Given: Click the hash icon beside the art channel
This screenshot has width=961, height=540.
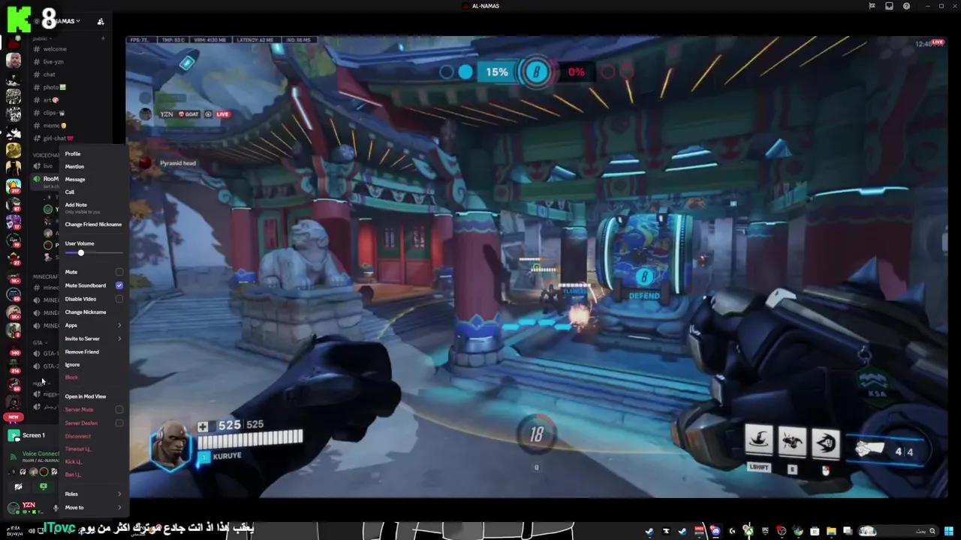Looking at the screenshot, I should point(37,100).
